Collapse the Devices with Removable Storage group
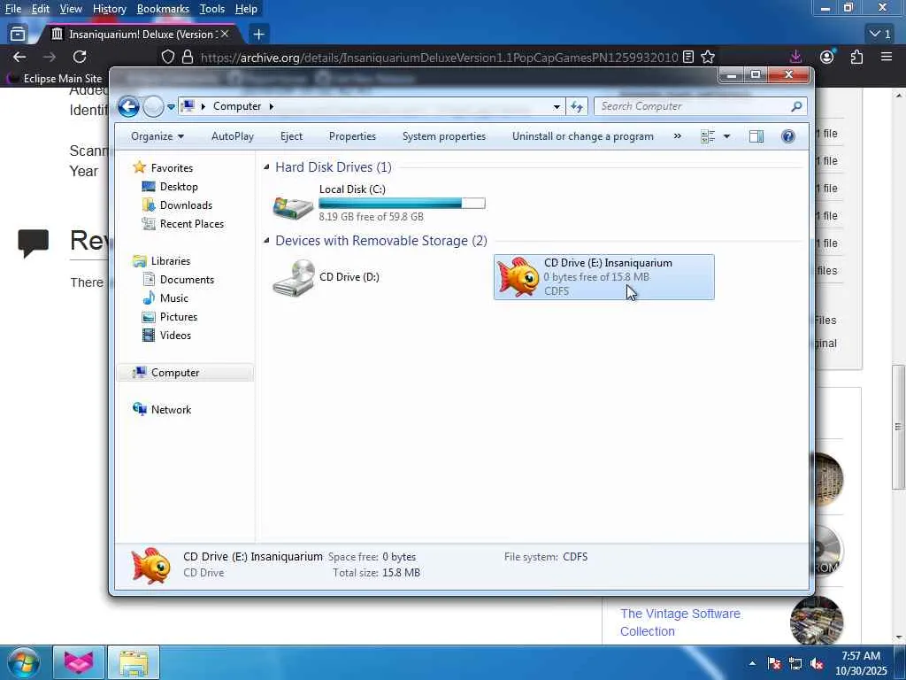906x680 pixels. click(x=266, y=241)
